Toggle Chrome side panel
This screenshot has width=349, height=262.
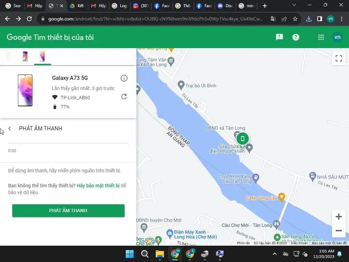(320, 19)
